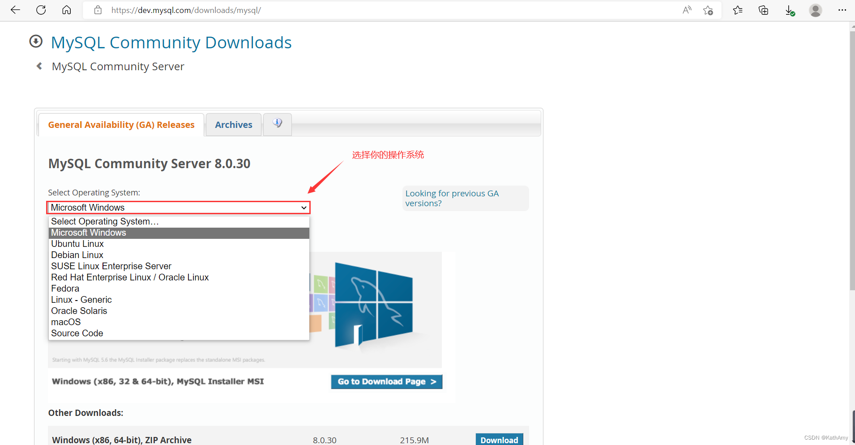The width and height of the screenshot is (855, 445).
Task: Switch to General Availability (GA) Releases tab
Action: pyautogui.click(x=121, y=125)
